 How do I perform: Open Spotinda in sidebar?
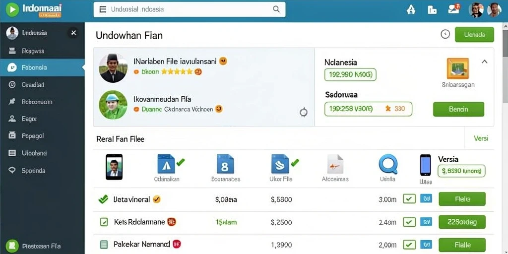(42, 171)
